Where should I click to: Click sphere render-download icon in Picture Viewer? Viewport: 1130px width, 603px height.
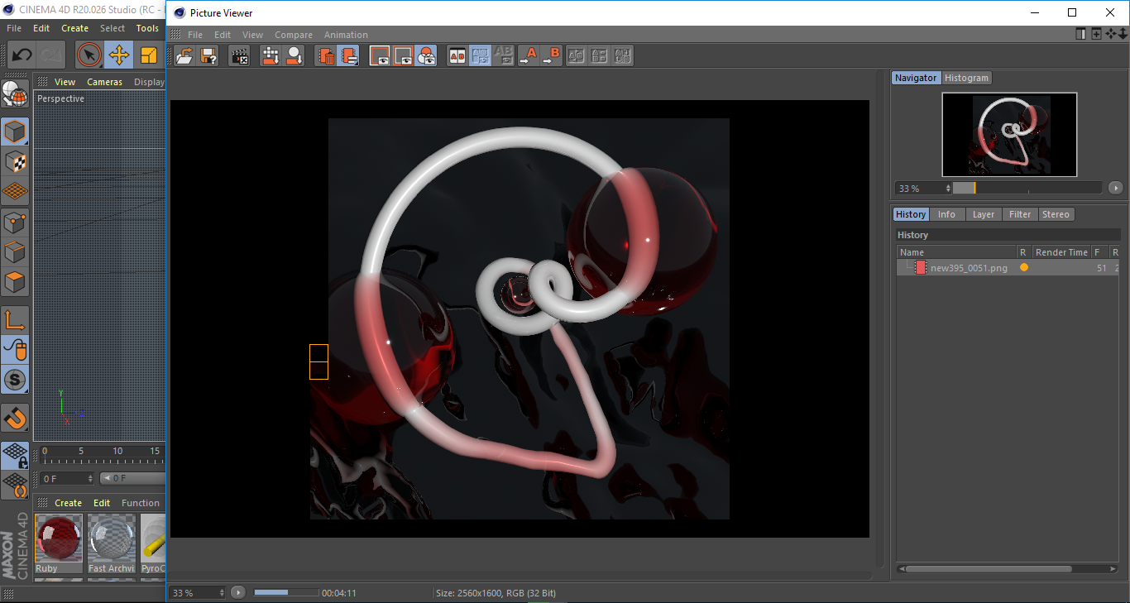tap(294, 56)
